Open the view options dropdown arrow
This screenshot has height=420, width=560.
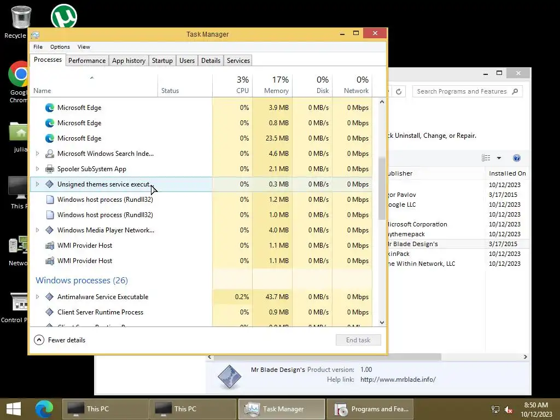pyautogui.click(x=499, y=158)
